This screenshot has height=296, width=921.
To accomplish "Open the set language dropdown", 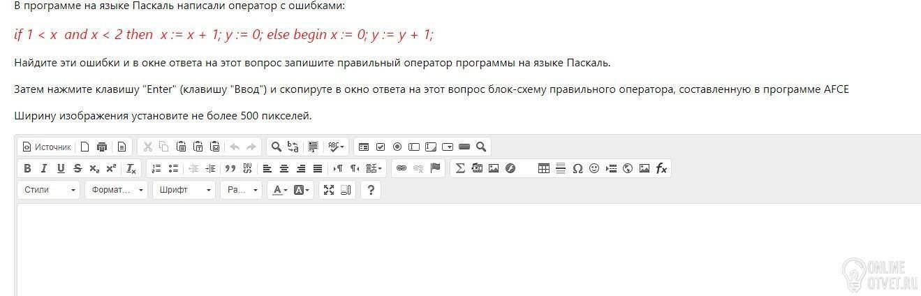I will coord(374,168).
